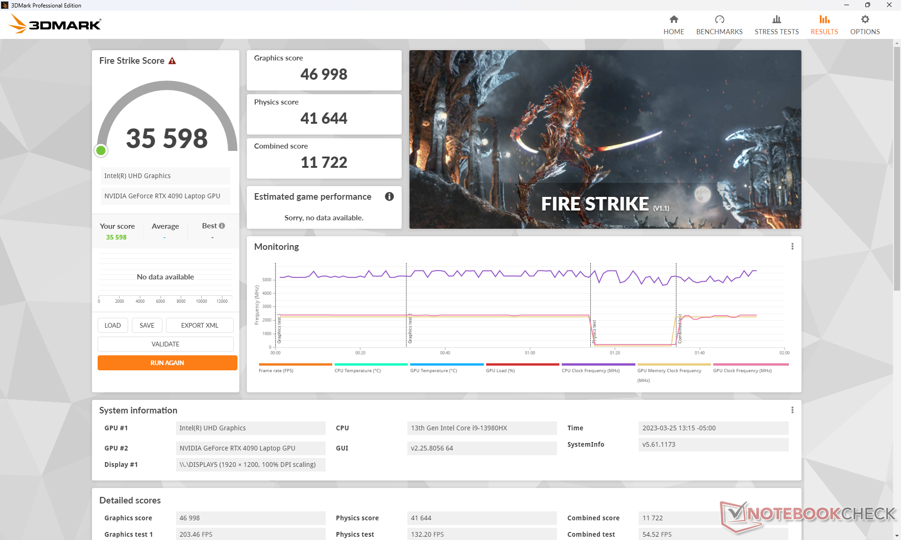901x540 pixels.
Task: Click the info icon next to Best
Action: click(222, 225)
